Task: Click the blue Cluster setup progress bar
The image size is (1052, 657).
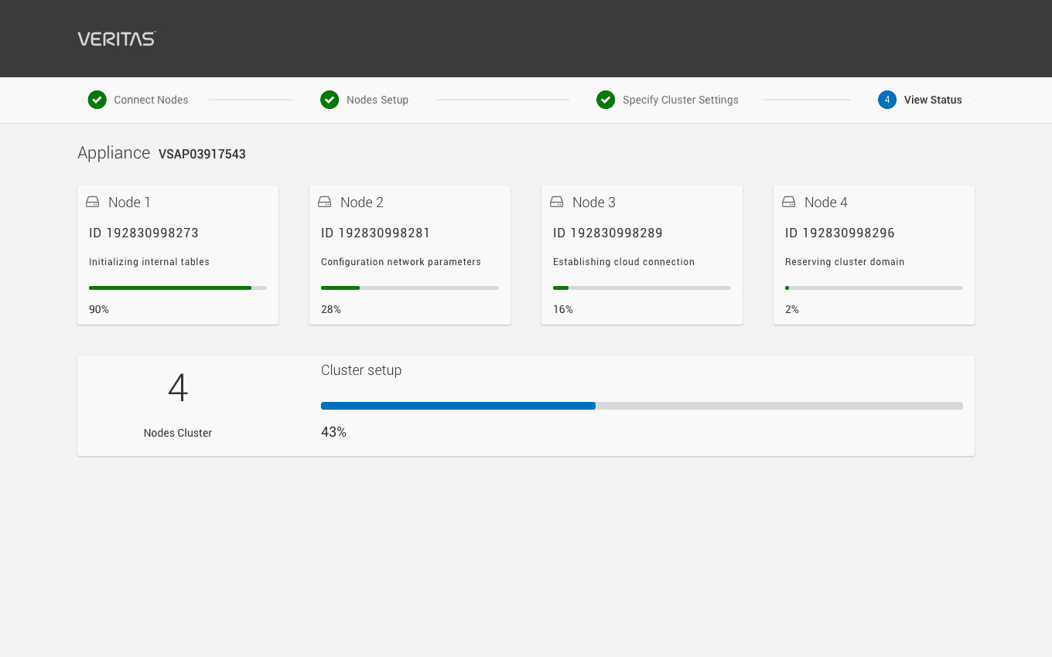Action: [x=642, y=406]
